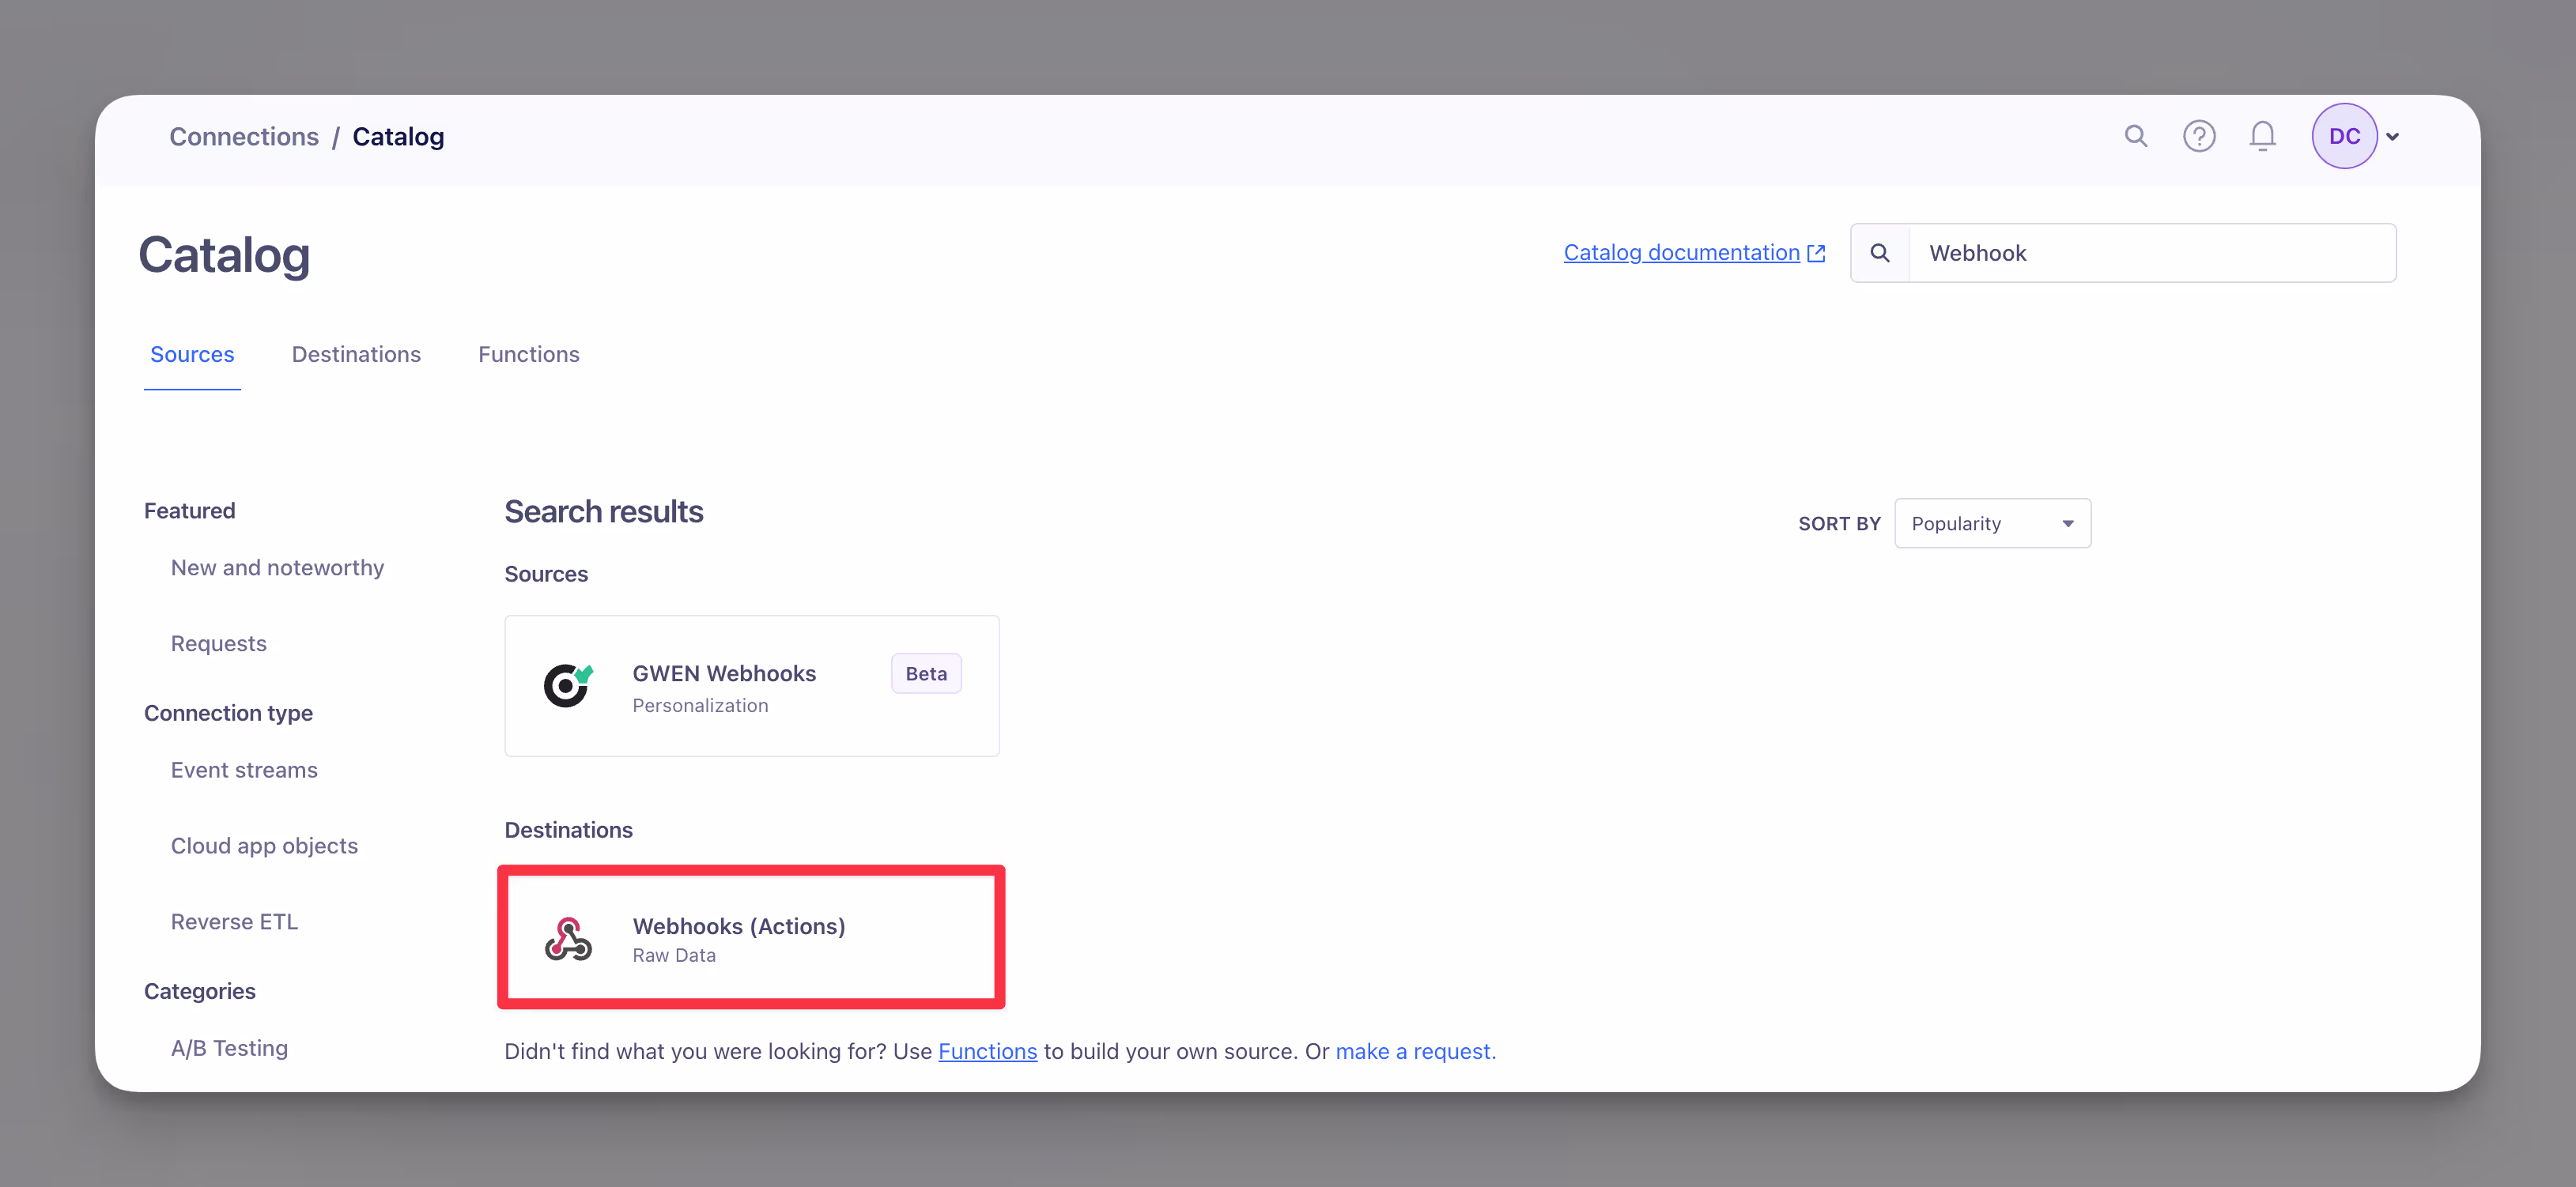Click Raw Data label under Webhooks (Actions)
This screenshot has width=2576, height=1187.
(x=674, y=955)
